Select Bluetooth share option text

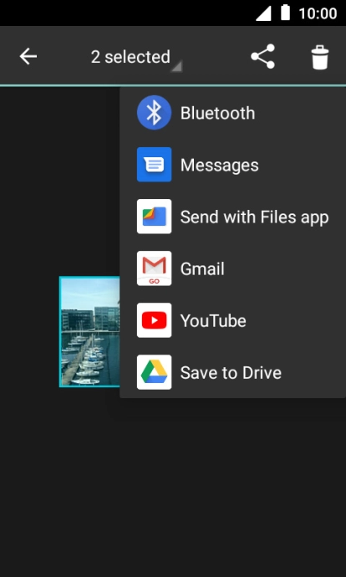[217, 113]
